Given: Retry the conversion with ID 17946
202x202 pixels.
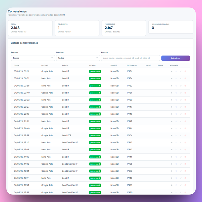Looking at the screenshot, I should (x=176, y=128).
